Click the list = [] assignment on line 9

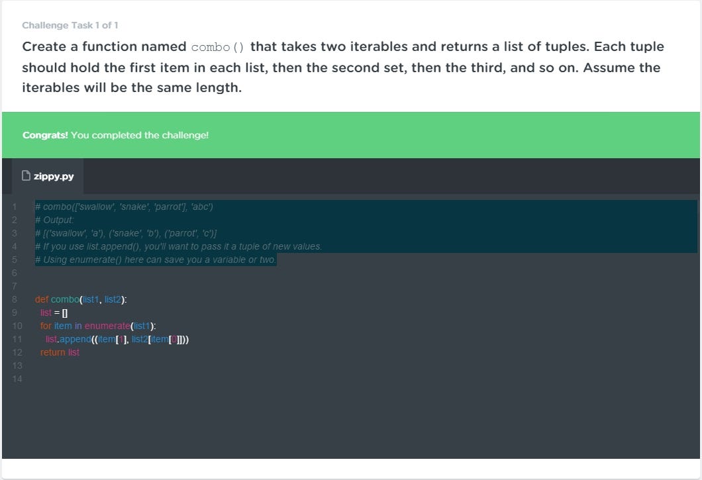tap(52, 312)
